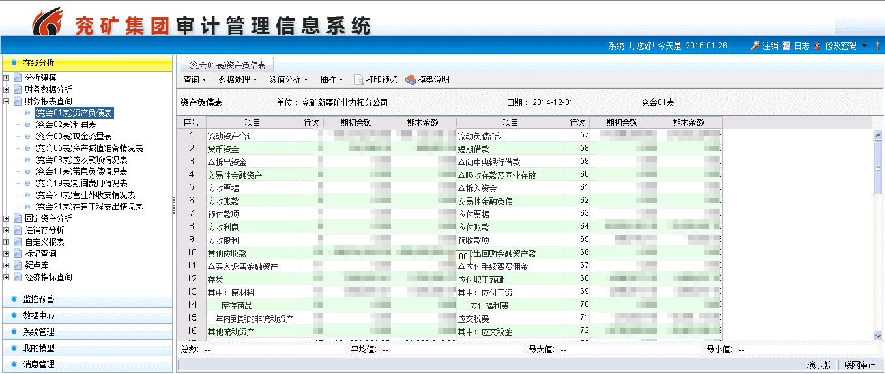This screenshot has width=885, height=374.
Task: Open (兖会03表)现金流量表 report
Action: coord(73,136)
